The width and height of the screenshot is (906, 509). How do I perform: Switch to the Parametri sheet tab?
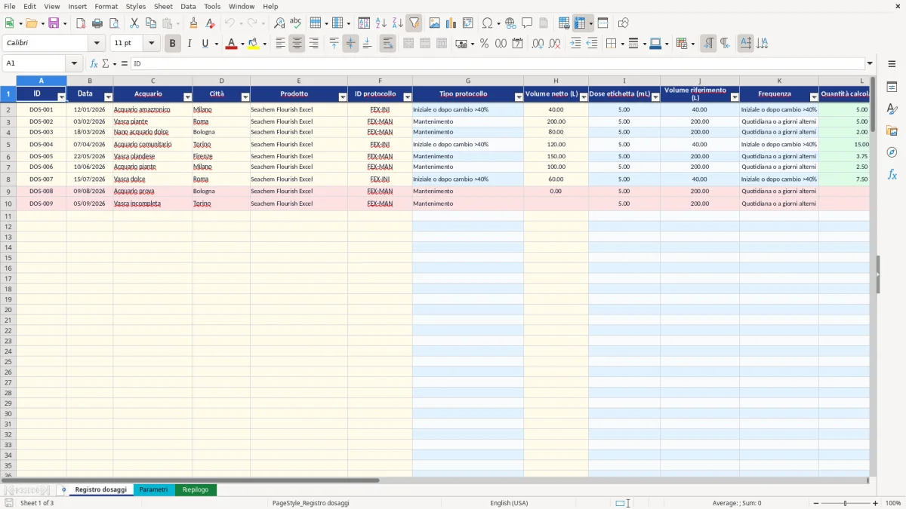pyautogui.click(x=153, y=490)
